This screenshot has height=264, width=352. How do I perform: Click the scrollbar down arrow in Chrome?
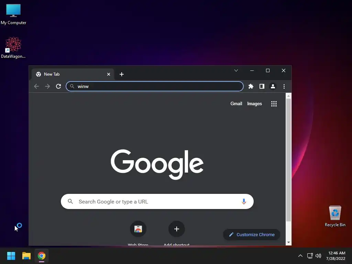click(288, 242)
